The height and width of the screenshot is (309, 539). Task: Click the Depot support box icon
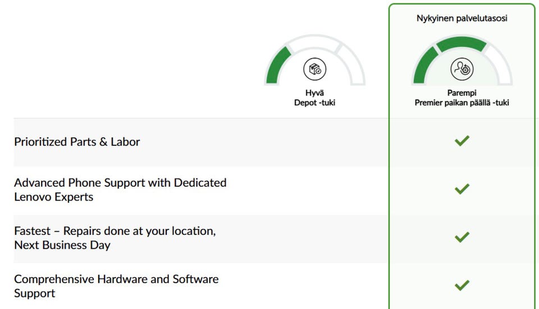click(x=315, y=70)
